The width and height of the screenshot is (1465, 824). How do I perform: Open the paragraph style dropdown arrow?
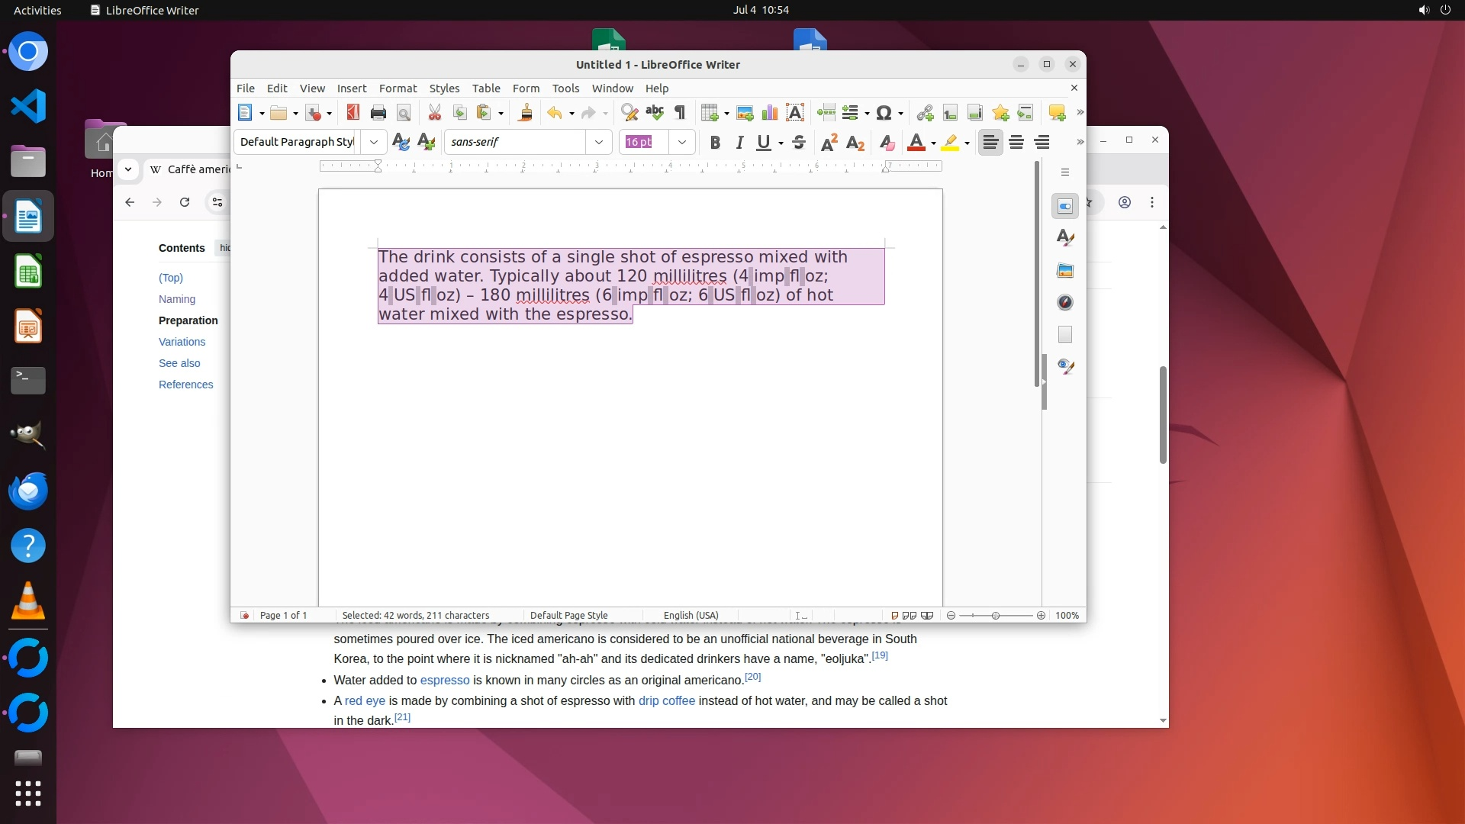373,142
